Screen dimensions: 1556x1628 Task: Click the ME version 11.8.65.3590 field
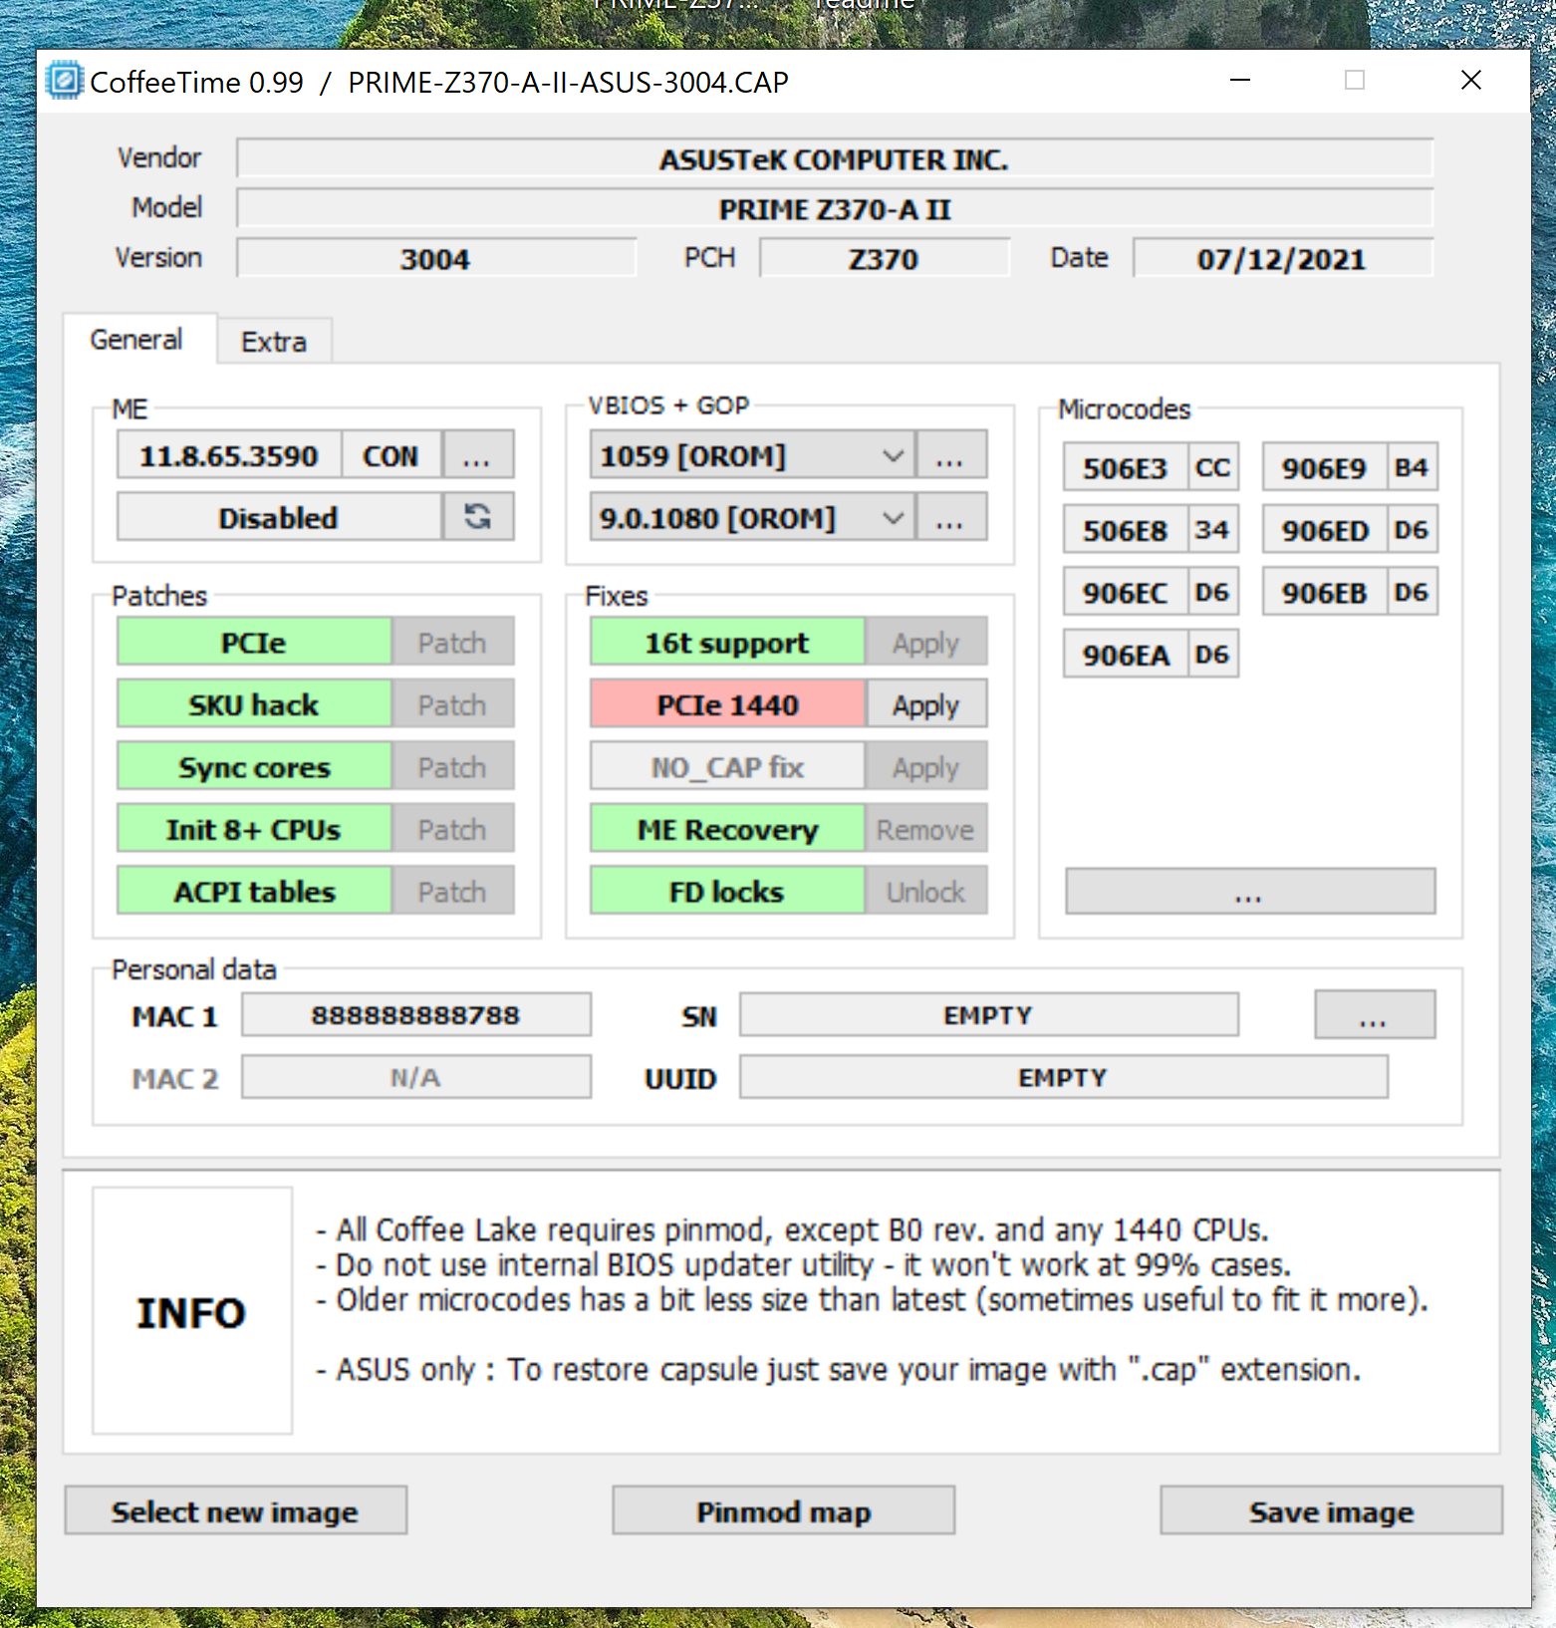(229, 455)
